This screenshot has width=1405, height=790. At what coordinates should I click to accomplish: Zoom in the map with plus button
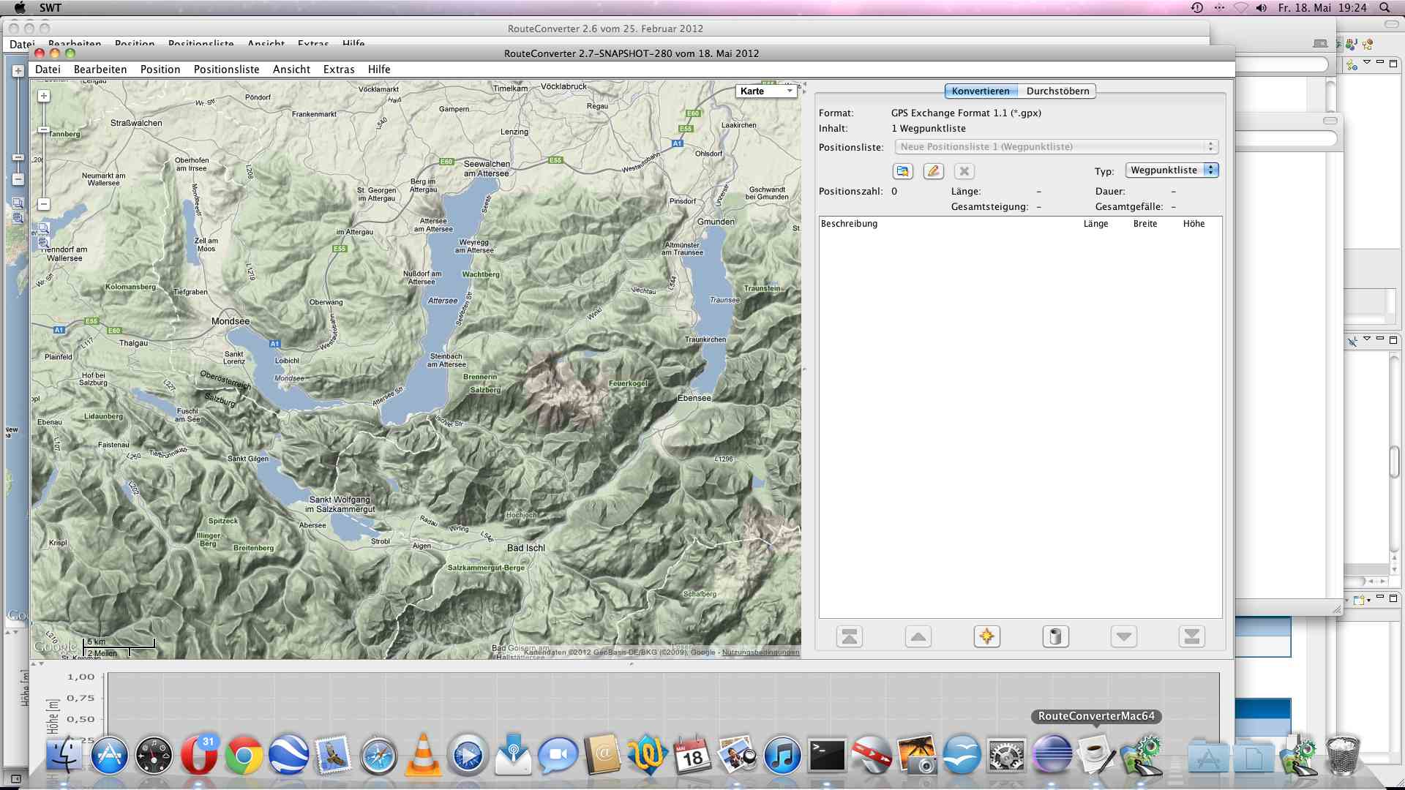44,96
